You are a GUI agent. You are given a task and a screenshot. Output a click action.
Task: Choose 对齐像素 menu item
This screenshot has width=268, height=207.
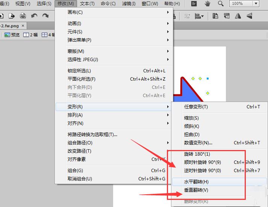click(x=114, y=159)
